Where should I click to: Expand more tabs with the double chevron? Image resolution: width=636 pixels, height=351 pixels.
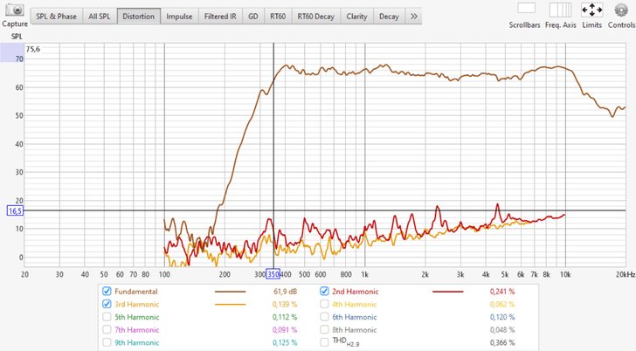coord(413,17)
